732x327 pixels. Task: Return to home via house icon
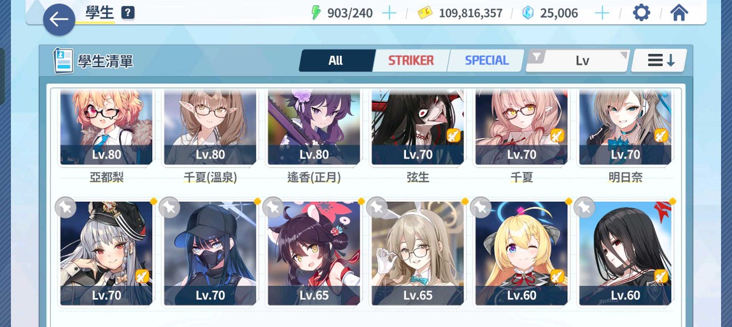(x=679, y=13)
